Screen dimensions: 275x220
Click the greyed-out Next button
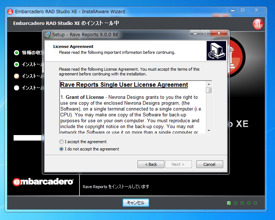tap(178, 164)
